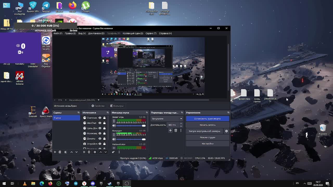
Task: Adjust Захват игры volume slider
Action: 131,125
